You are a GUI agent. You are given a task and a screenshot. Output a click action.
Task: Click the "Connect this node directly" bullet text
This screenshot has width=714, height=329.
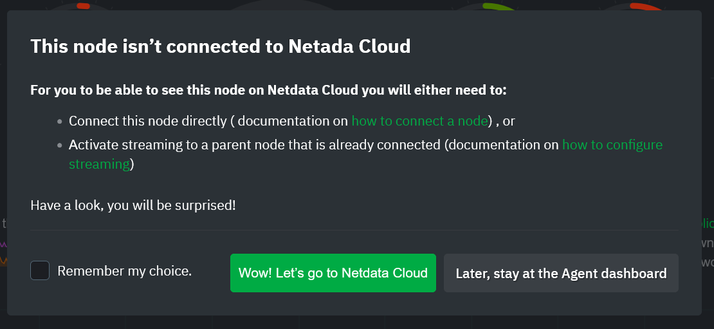(147, 121)
